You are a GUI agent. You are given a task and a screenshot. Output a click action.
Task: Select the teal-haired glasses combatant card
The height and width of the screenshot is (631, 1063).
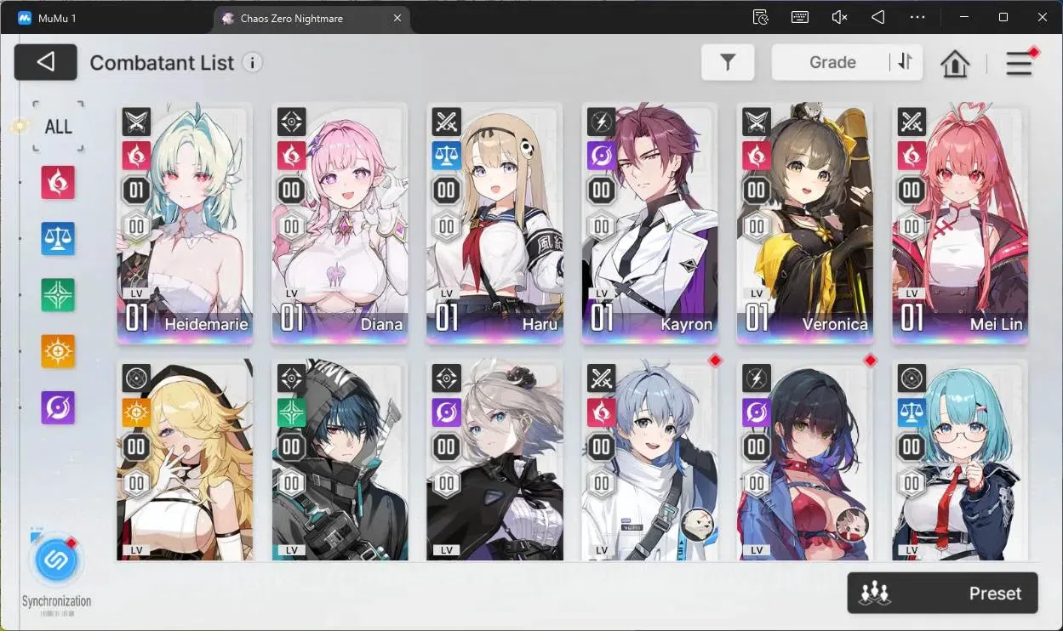(960, 460)
